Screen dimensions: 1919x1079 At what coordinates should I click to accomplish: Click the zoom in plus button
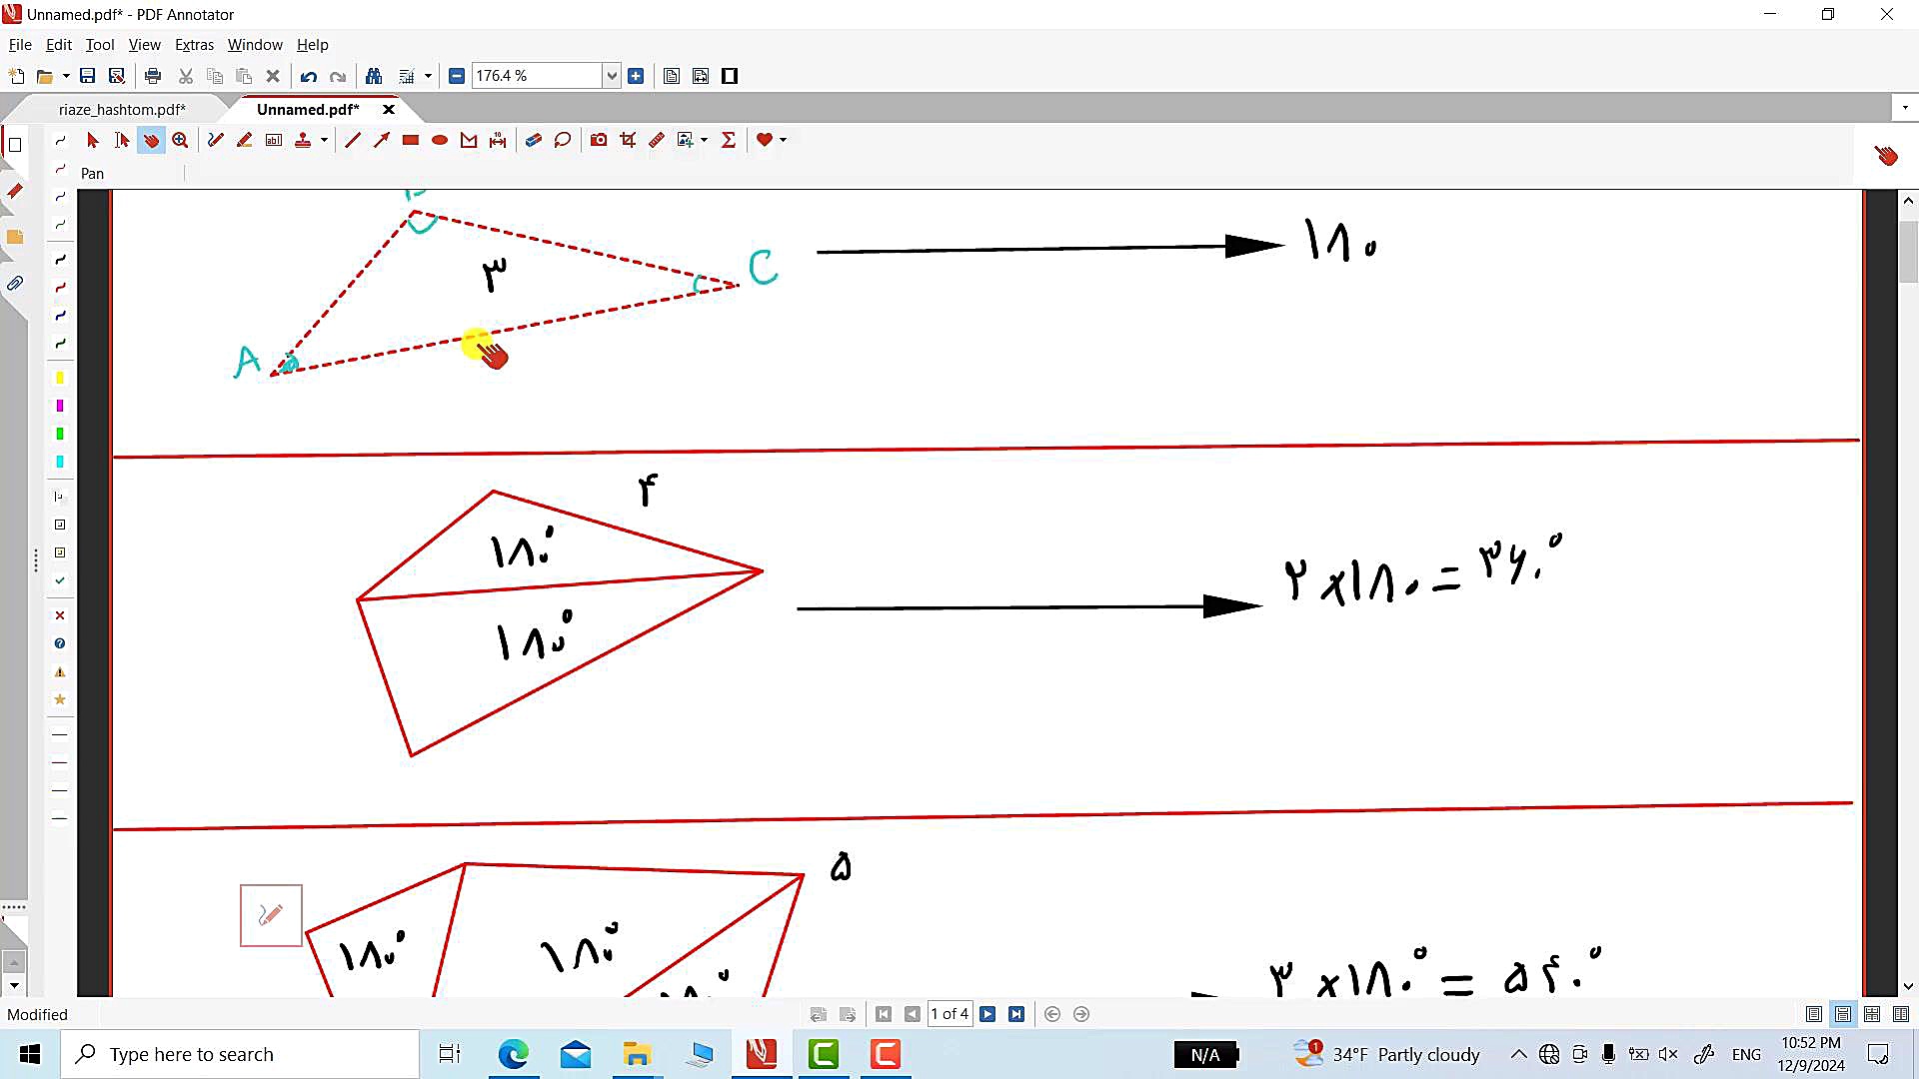coord(636,76)
